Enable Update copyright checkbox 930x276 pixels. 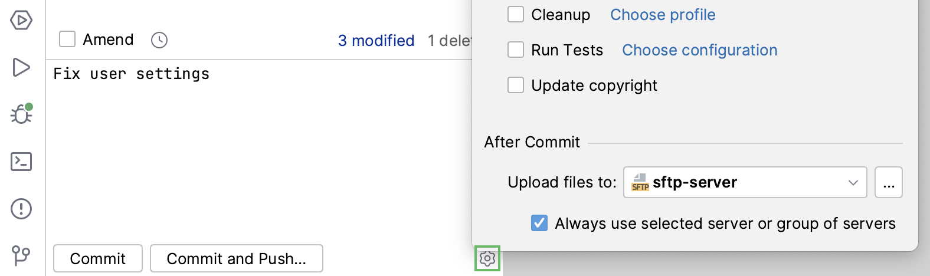point(516,86)
